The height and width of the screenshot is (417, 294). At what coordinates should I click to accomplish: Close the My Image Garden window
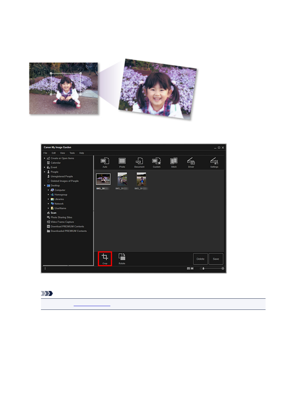point(223,148)
